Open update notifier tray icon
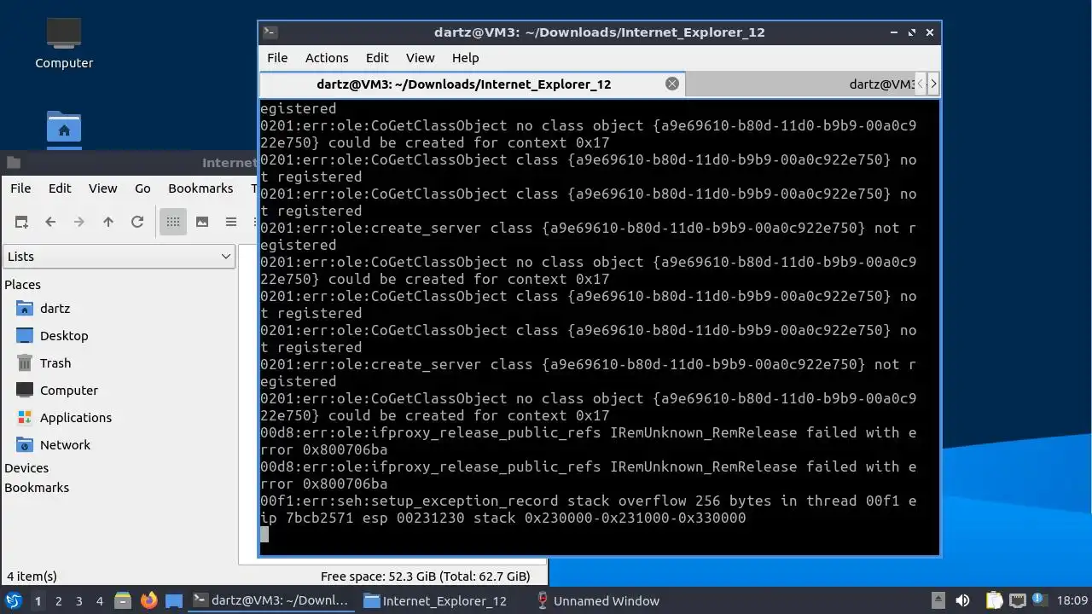Image resolution: width=1092 pixels, height=614 pixels. coord(1039,600)
